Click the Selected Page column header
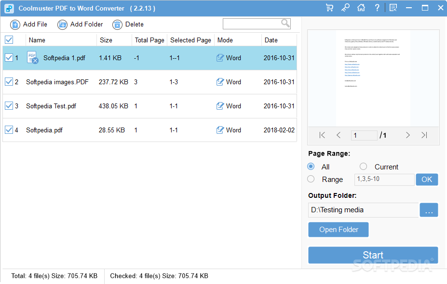 (191, 40)
